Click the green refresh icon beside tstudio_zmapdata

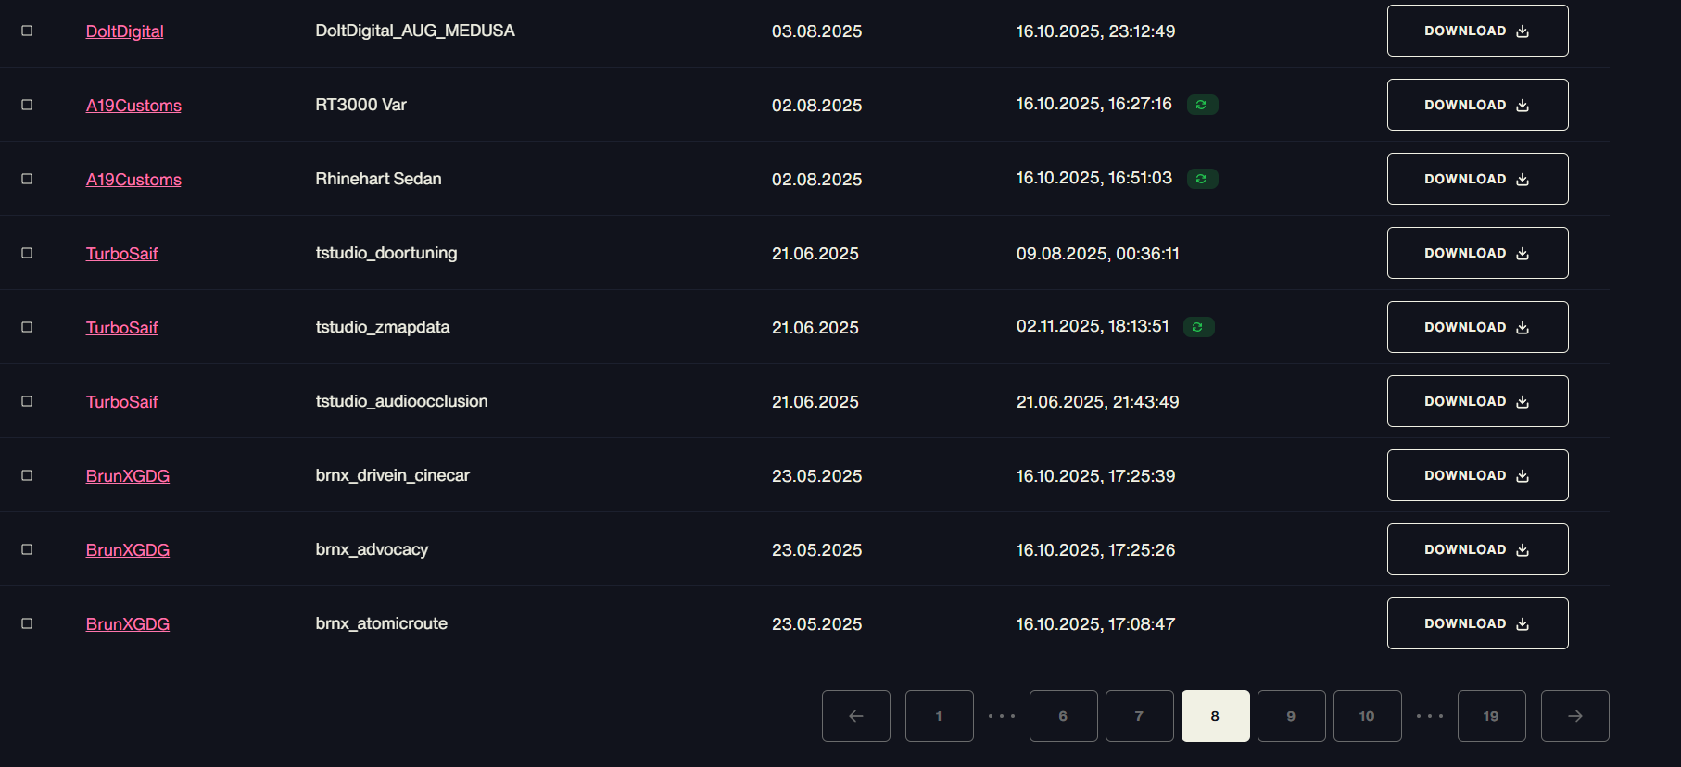[x=1198, y=327]
